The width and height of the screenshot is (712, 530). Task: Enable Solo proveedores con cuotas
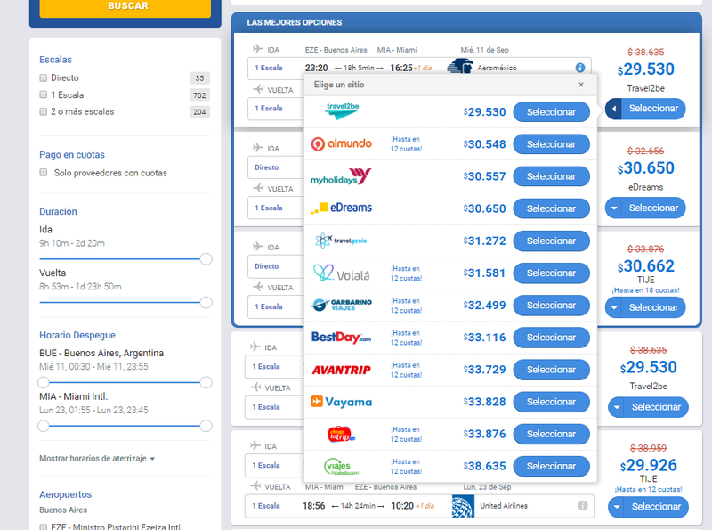point(43,172)
